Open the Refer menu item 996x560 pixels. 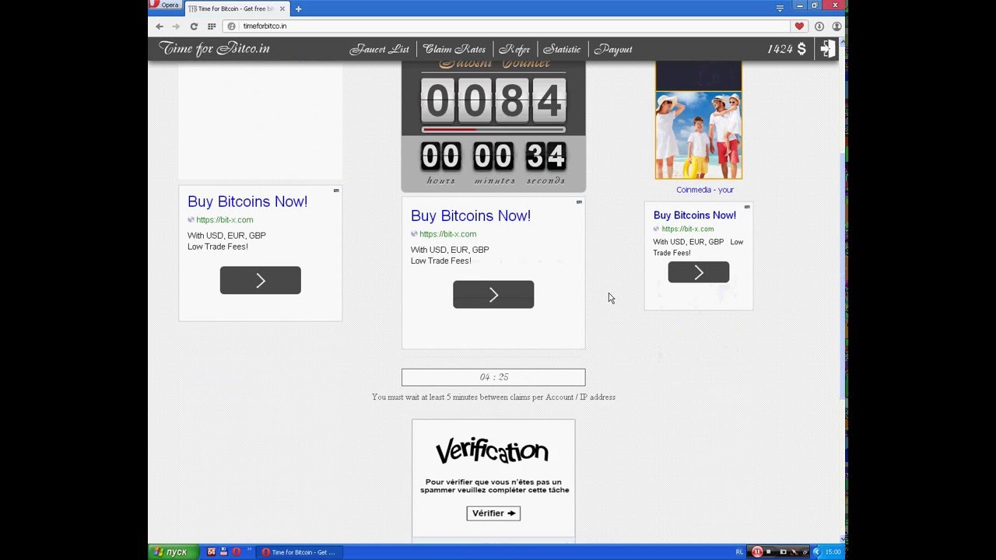514,49
